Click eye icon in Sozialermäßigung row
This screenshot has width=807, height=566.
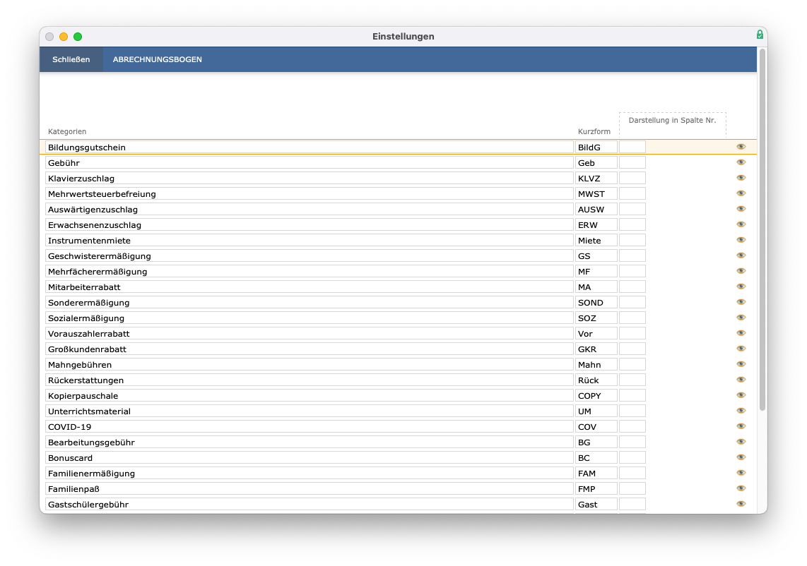tap(741, 318)
